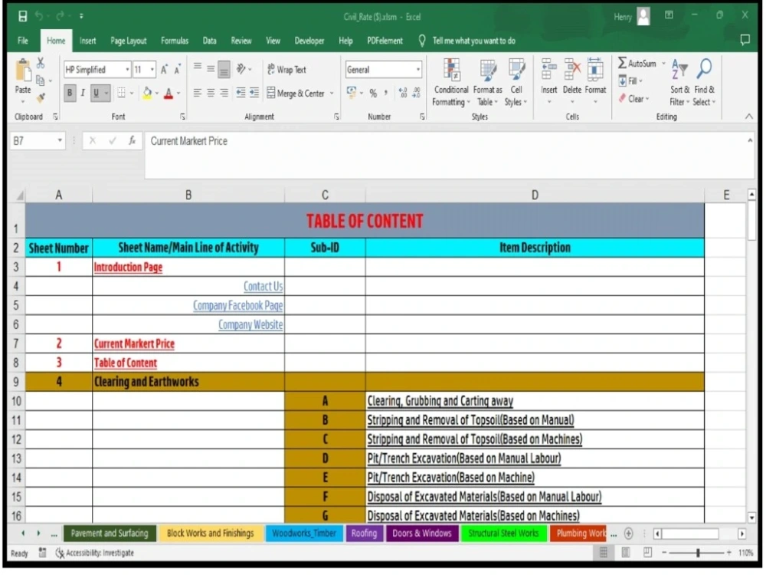This screenshot has width=766, height=575.
Task: Open the Number Format dropdown showing General
Action: point(383,69)
